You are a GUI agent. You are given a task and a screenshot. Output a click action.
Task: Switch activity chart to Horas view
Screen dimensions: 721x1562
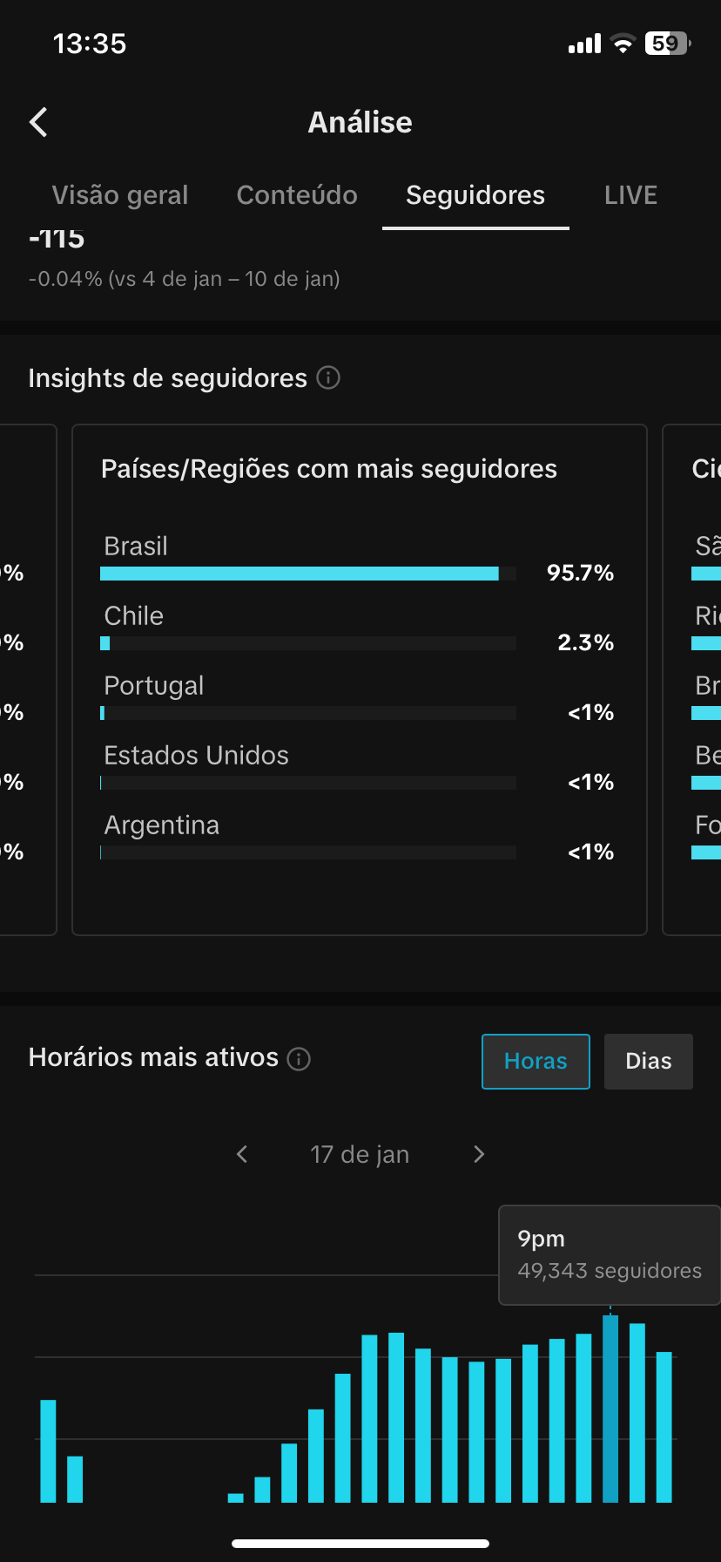(x=536, y=1061)
